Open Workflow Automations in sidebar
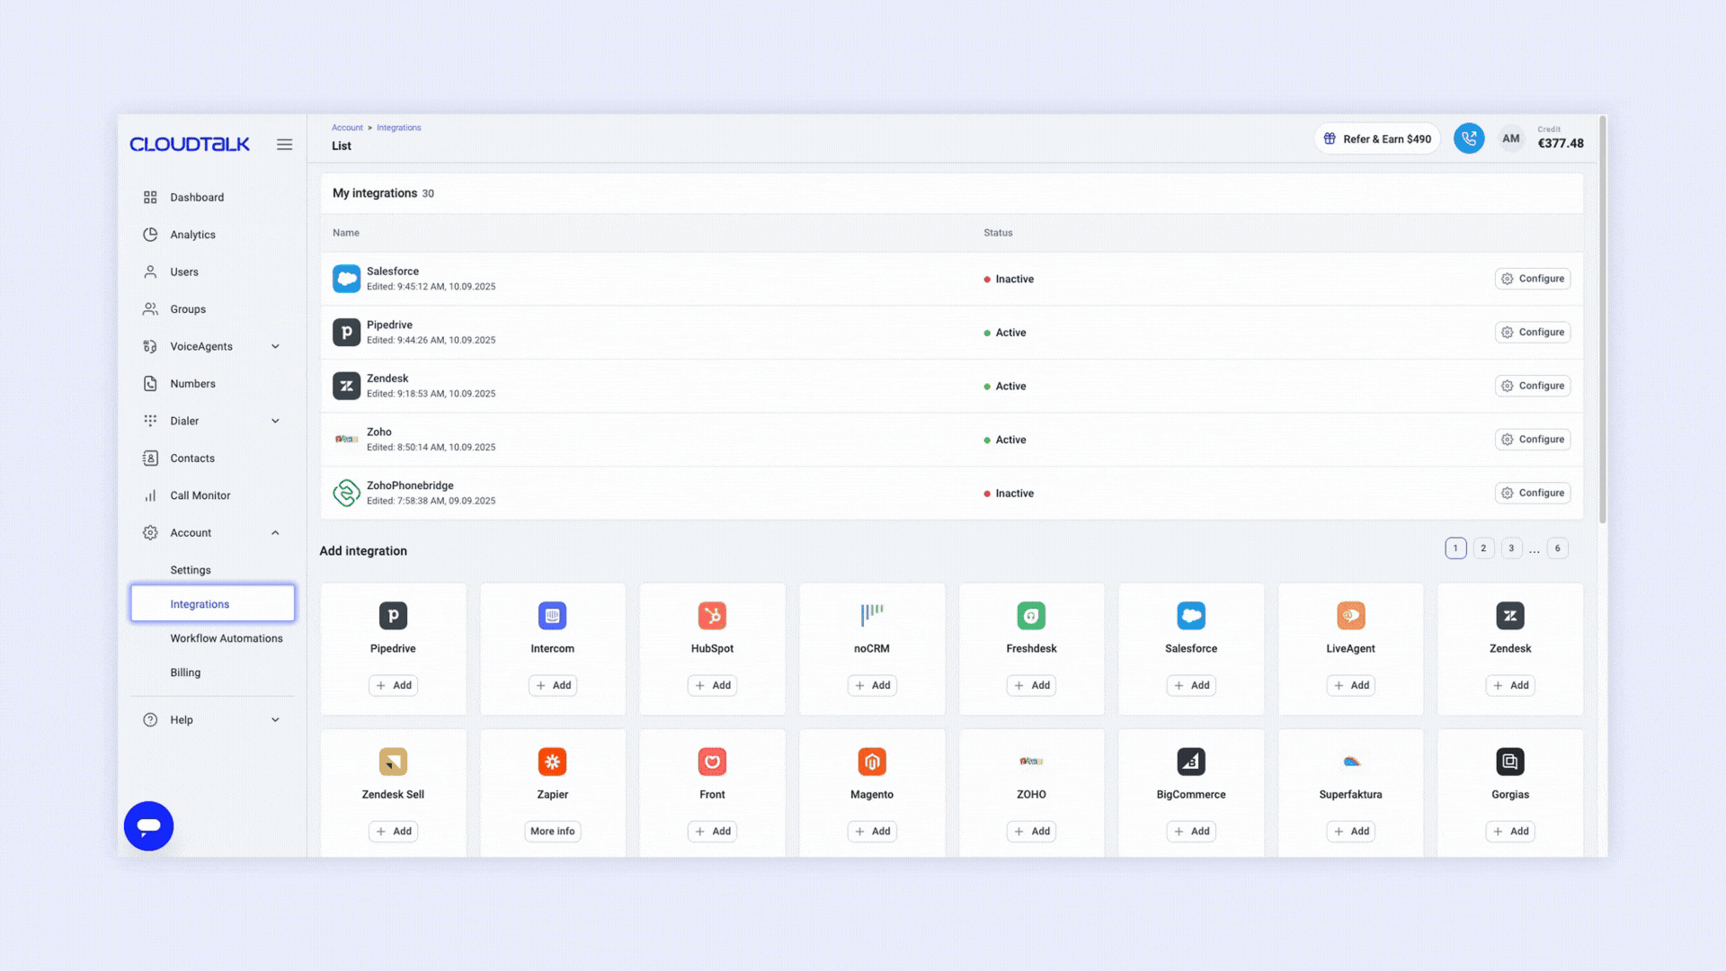This screenshot has height=971, width=1726. click(x=227, y=638)
